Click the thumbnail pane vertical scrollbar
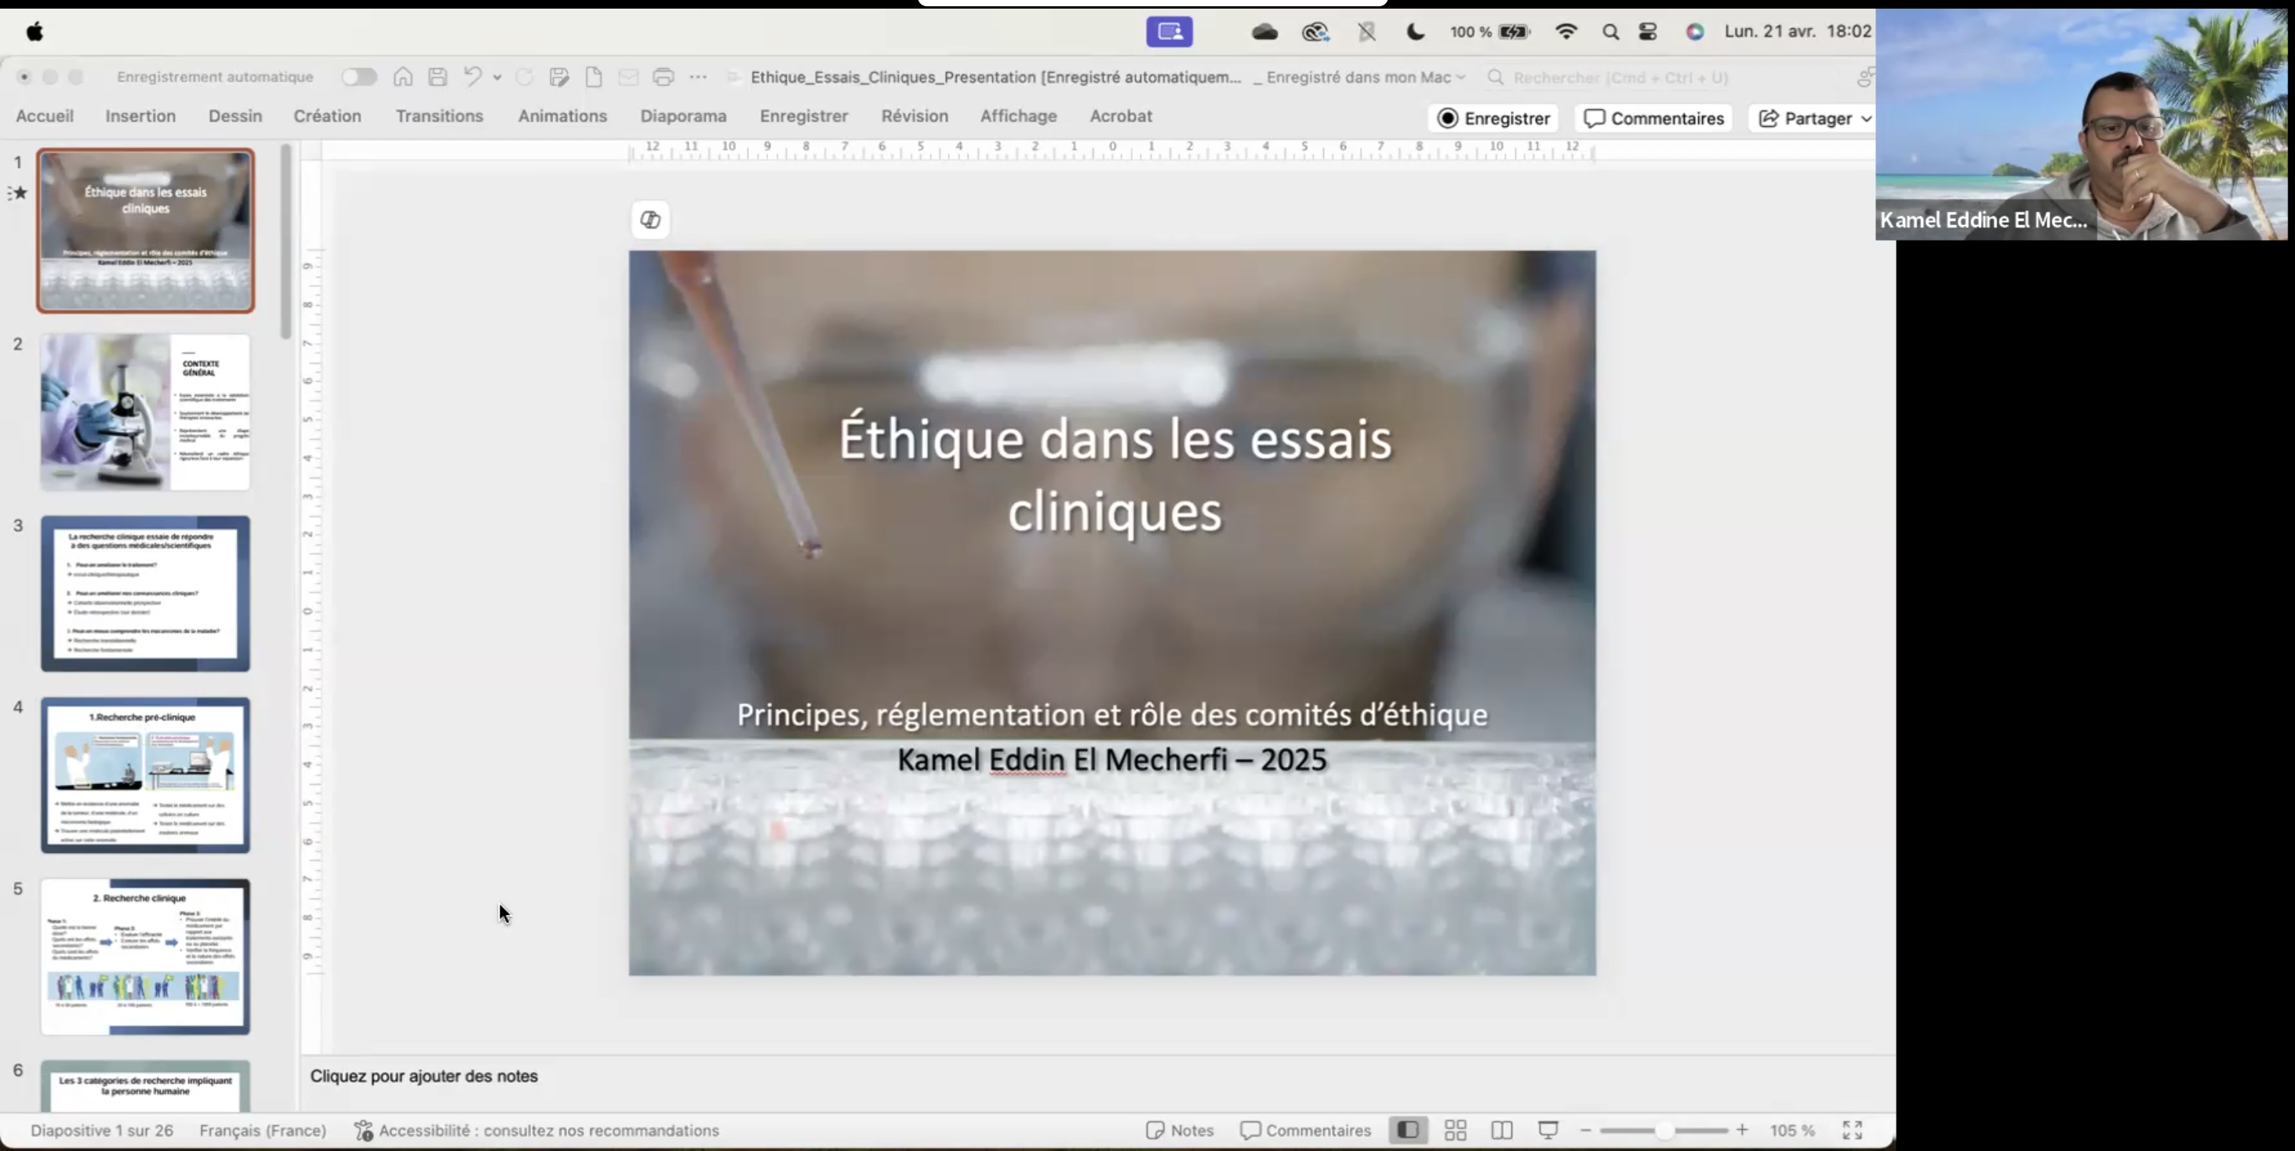The image size is (2295, 1151). coord(286,241)
